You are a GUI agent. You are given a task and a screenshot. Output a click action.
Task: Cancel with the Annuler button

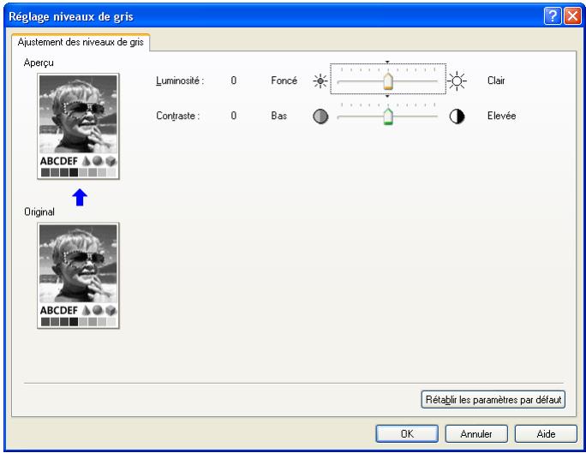tap(476, 433)
